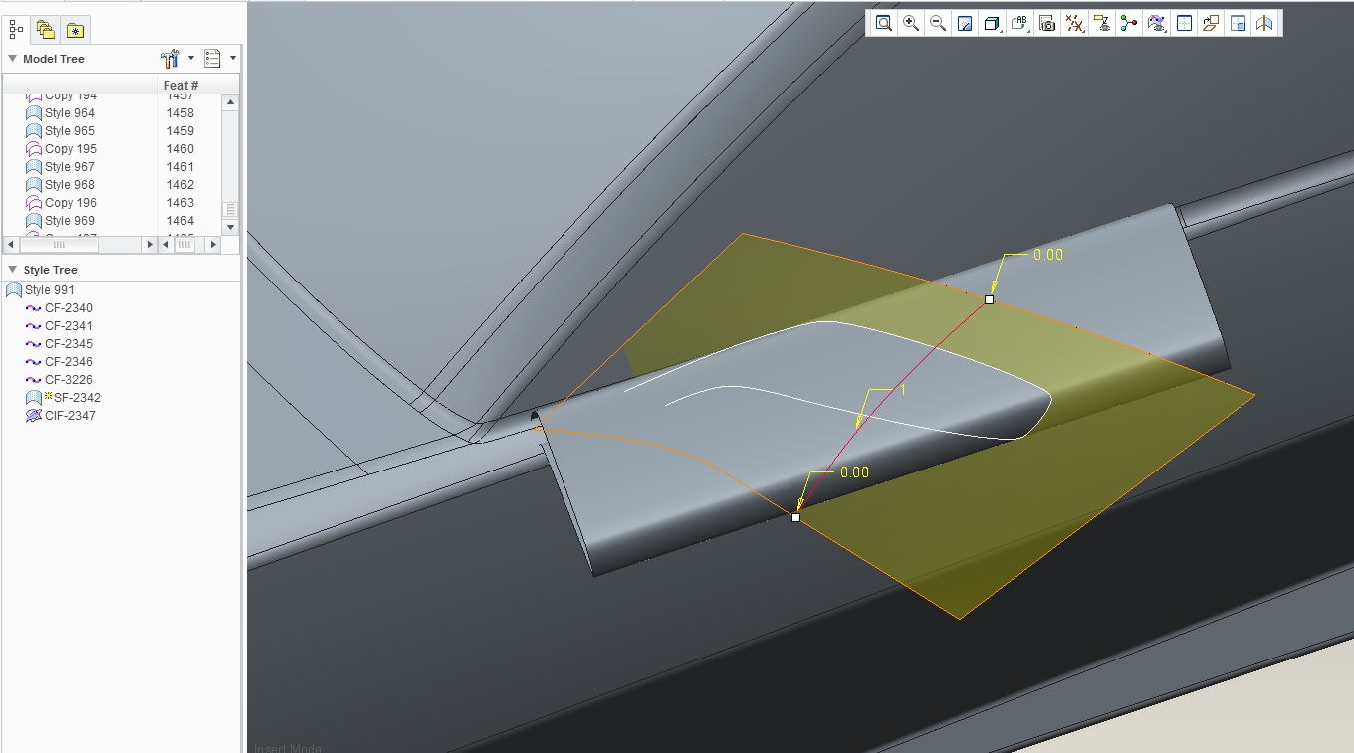Image resolution: width=1354 pixels, height=753 pixels.
Task: Switch to the Folder Browser tab
Action: pyautogui.click(x=45, y=30)
